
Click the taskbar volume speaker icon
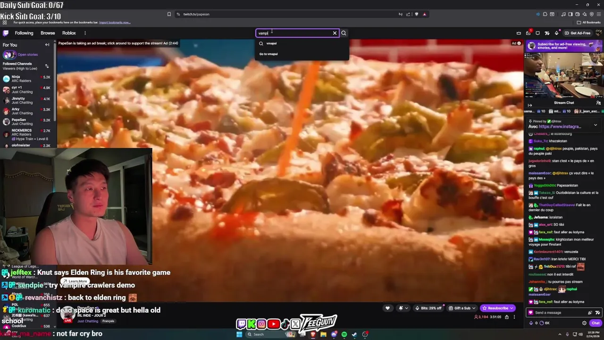(x=580, y=334)
